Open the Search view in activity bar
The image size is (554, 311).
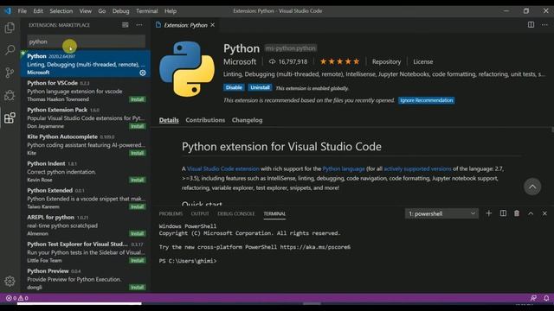tap(10, 50)
